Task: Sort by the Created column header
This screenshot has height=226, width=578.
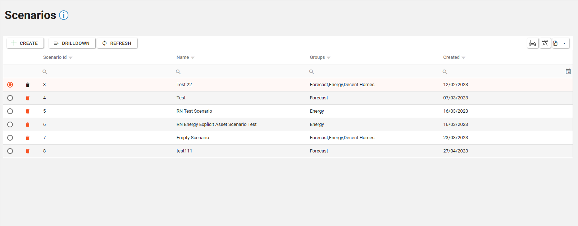Action: [451, 57]
